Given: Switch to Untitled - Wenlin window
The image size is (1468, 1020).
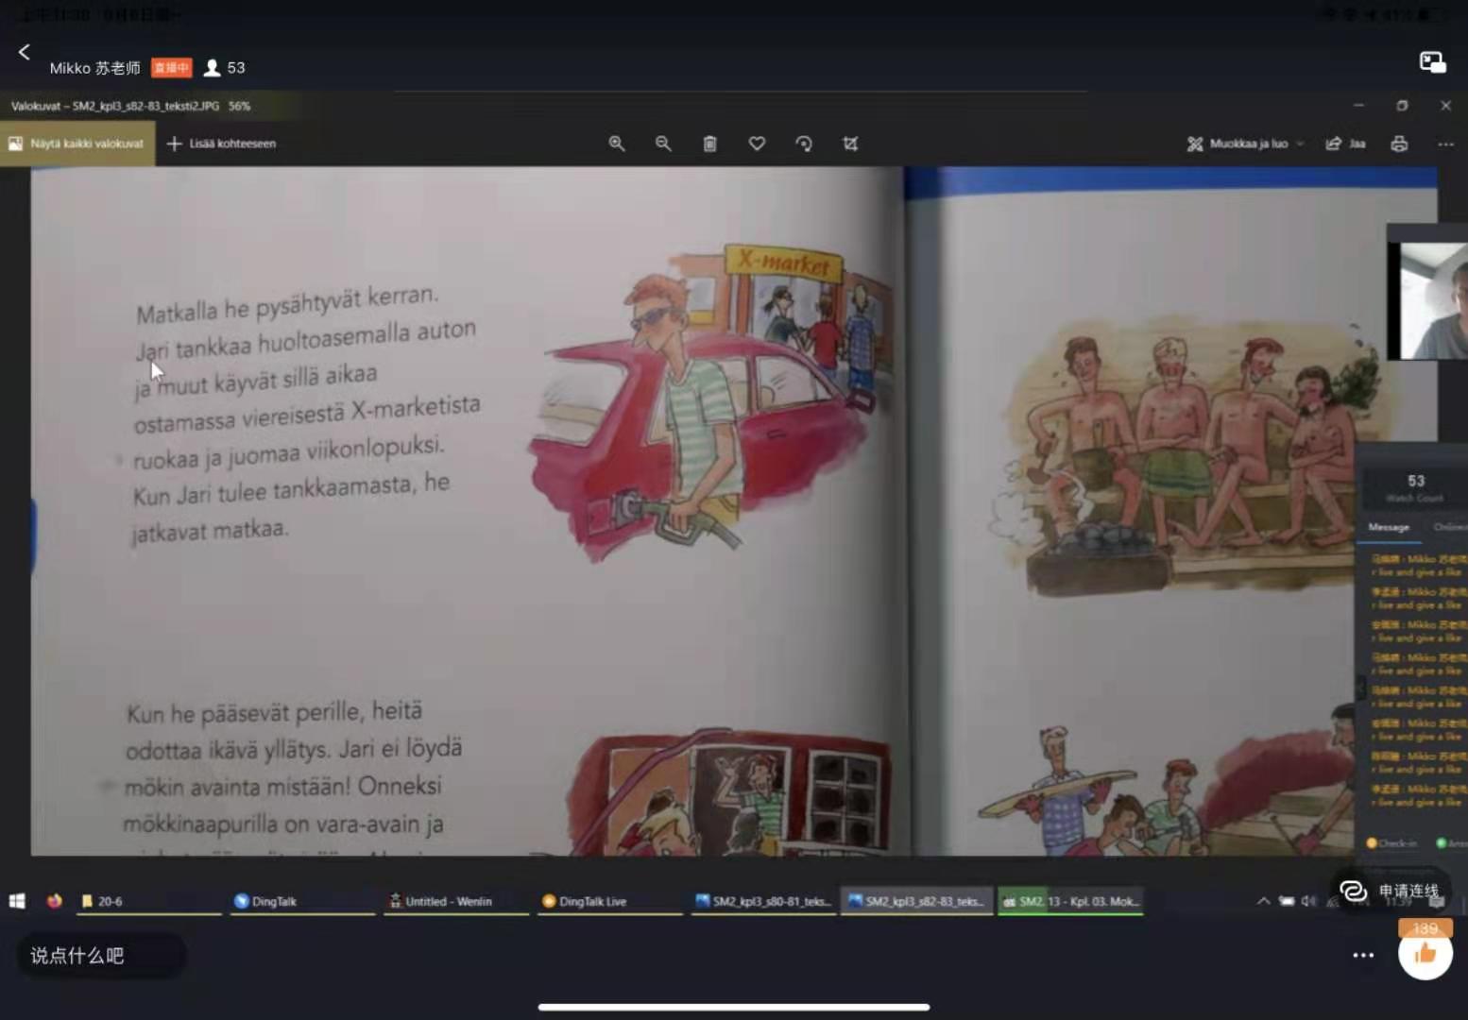Looking at the screenshot, I should tap(456, 901).
